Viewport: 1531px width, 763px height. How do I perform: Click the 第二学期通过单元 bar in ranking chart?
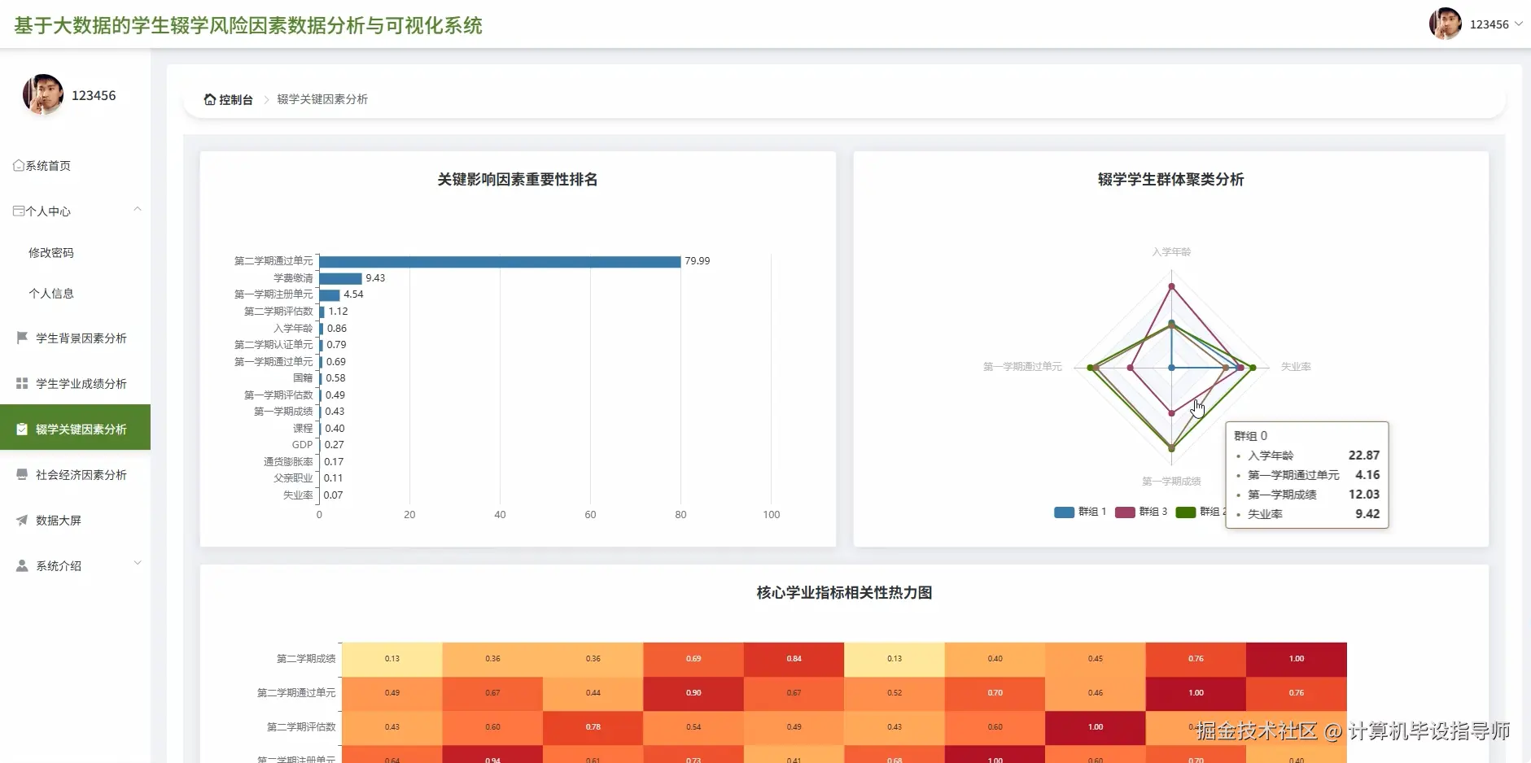click(x=500, y=261)
